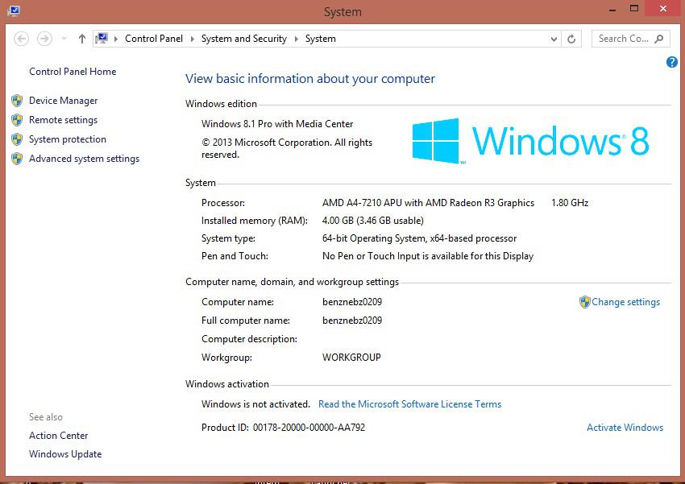The width and height of the screenshot is (685, 484).
Task: Minimize the System window
Action: 612,9
